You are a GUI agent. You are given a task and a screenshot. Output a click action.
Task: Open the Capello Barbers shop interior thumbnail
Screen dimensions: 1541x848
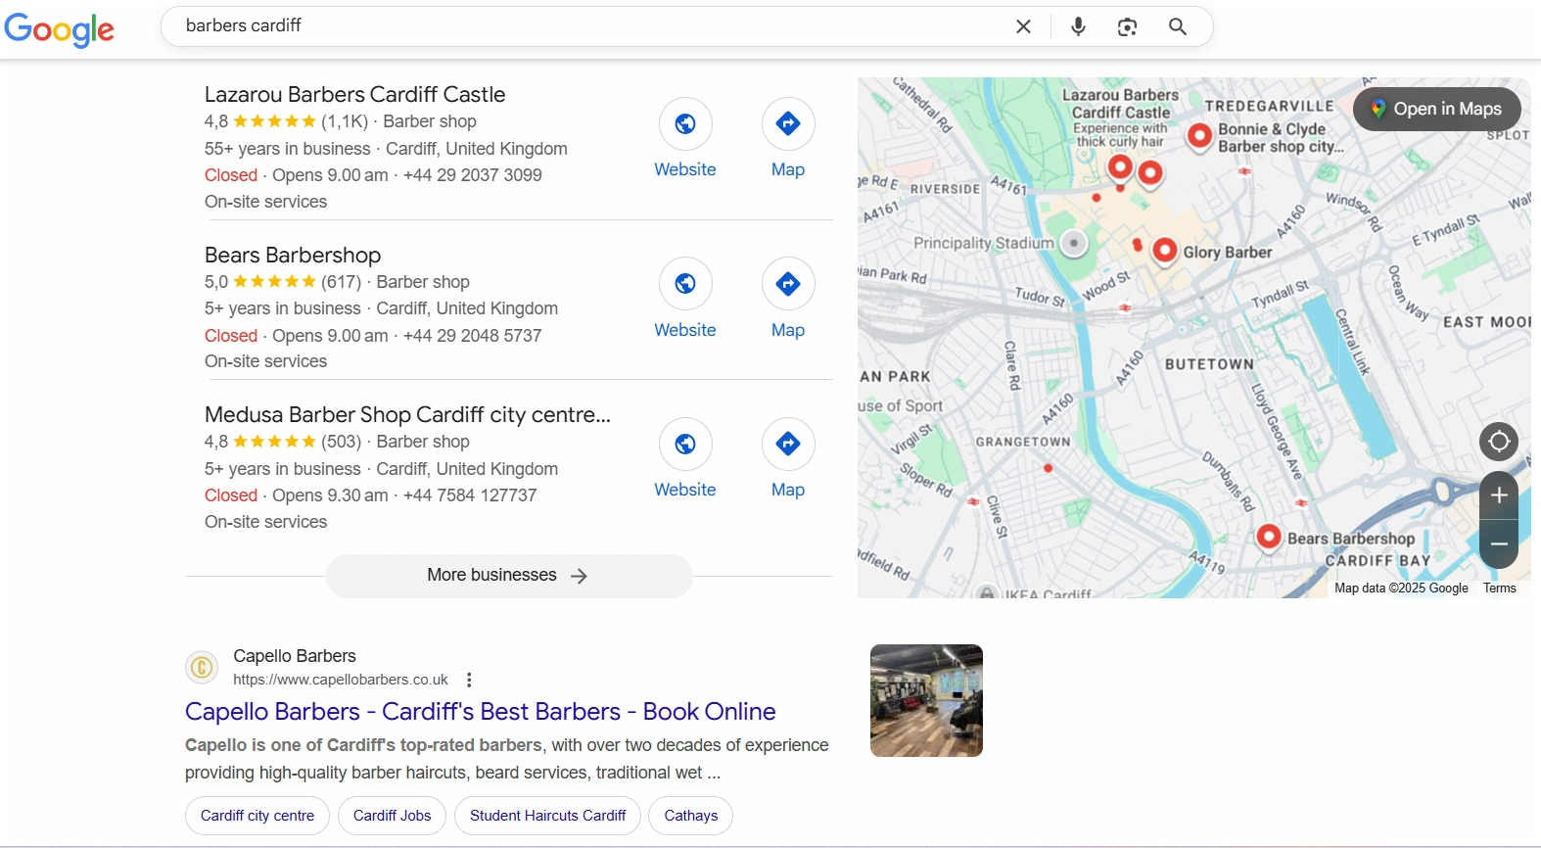926,701
